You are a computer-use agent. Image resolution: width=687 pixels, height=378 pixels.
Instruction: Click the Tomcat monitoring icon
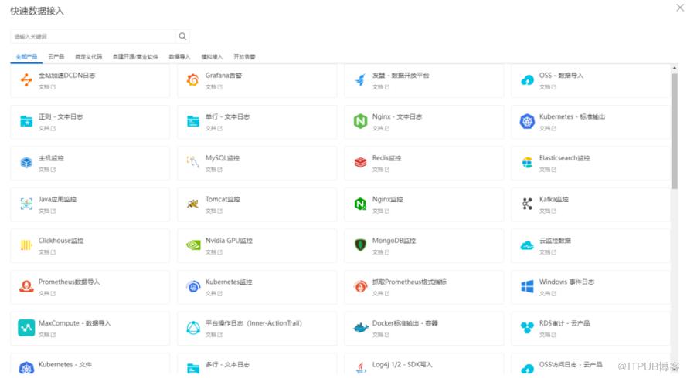pyautogui.click(x=192, y=204)
